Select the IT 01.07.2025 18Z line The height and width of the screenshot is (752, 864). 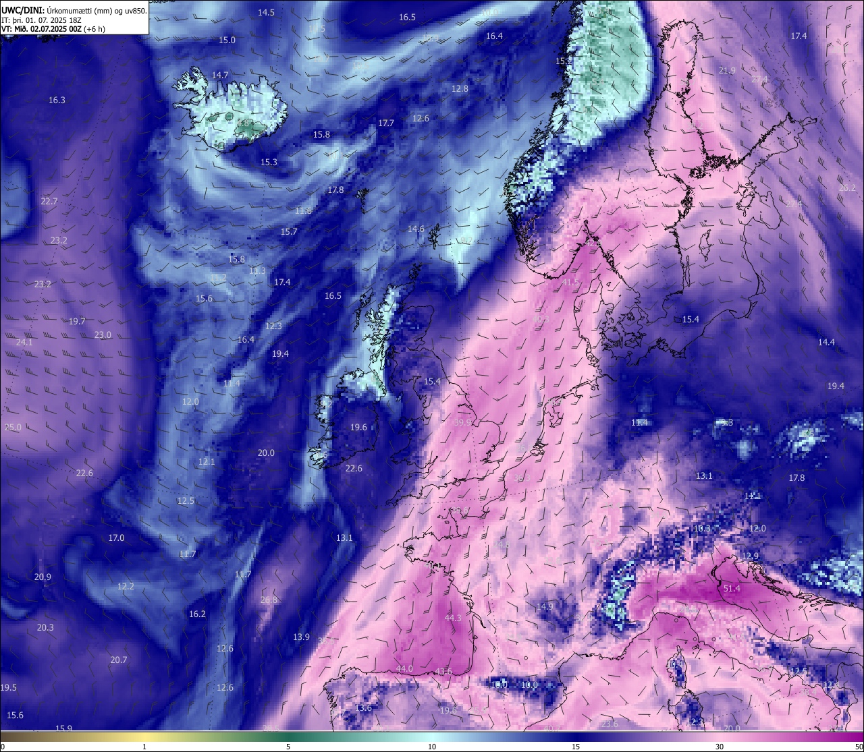[42, 20]
